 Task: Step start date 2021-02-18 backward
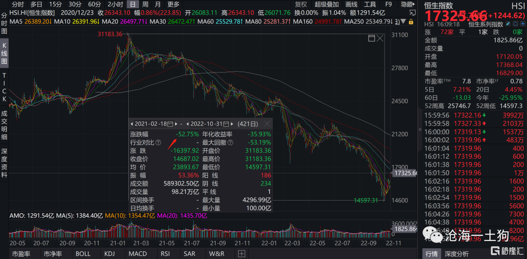132,124
